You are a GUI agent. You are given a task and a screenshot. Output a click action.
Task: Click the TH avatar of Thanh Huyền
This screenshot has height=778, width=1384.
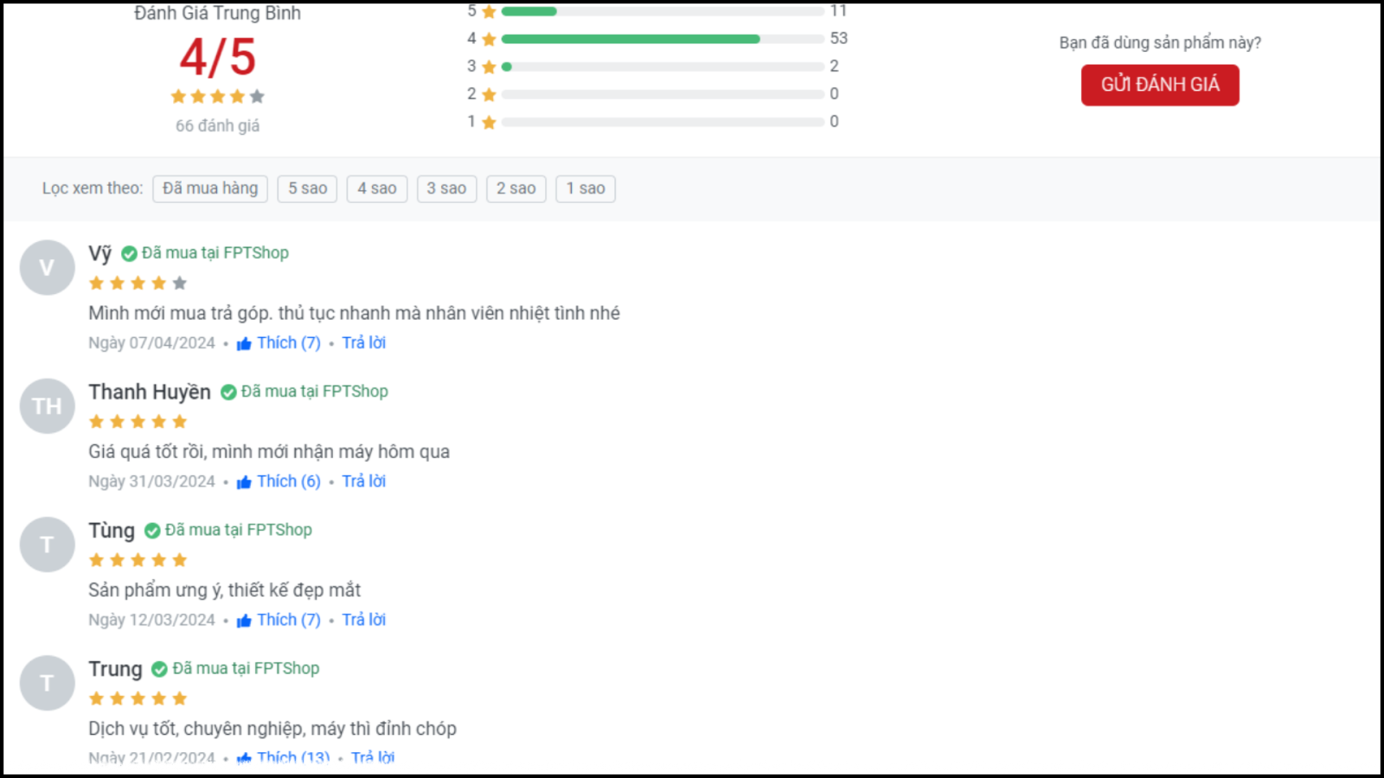[x=48, y=405]
